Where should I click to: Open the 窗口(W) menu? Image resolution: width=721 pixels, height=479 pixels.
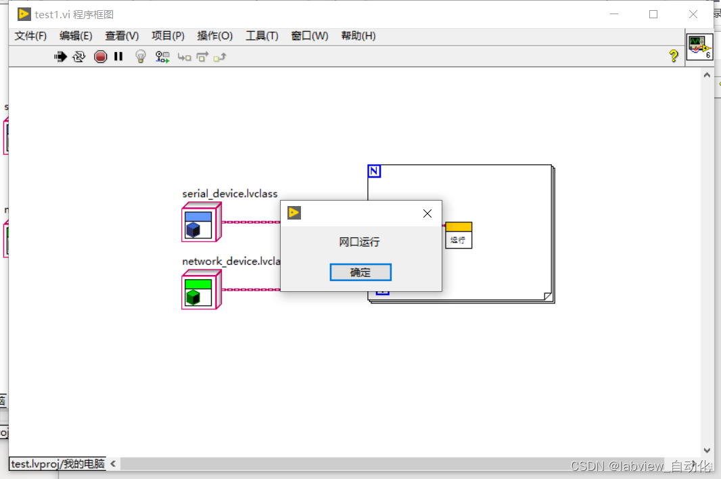[310, 36]
